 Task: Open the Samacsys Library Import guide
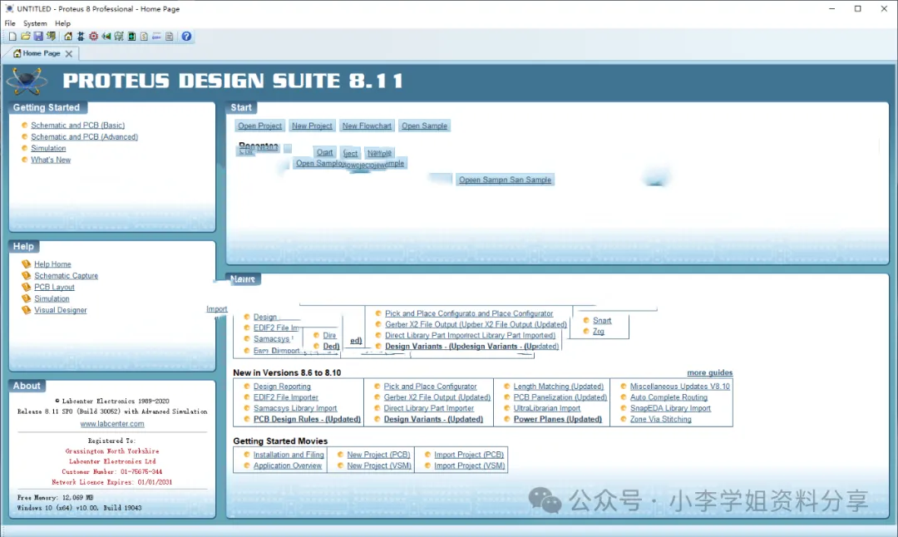[295, 408]
